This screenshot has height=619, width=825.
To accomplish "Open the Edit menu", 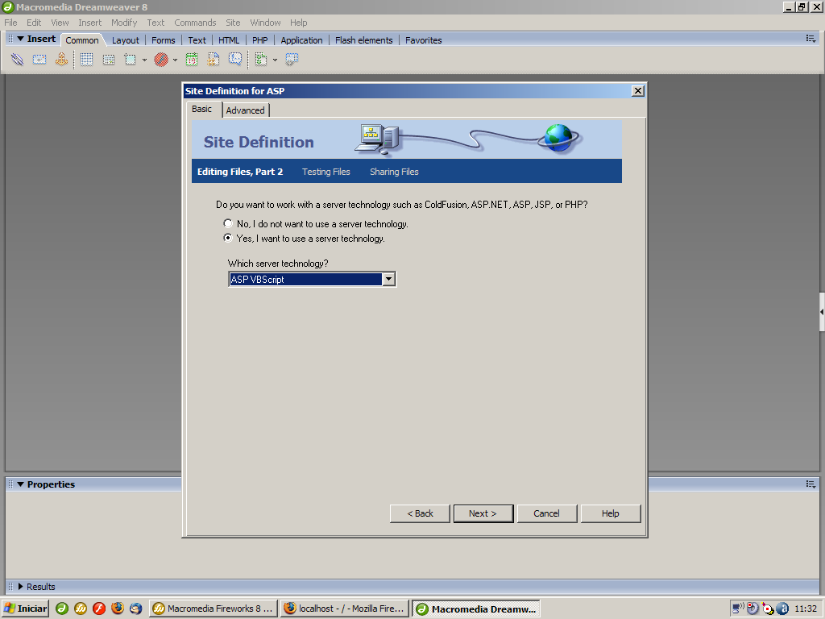I will (34, 23).
